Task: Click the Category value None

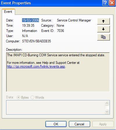Action: click(60, 26)
